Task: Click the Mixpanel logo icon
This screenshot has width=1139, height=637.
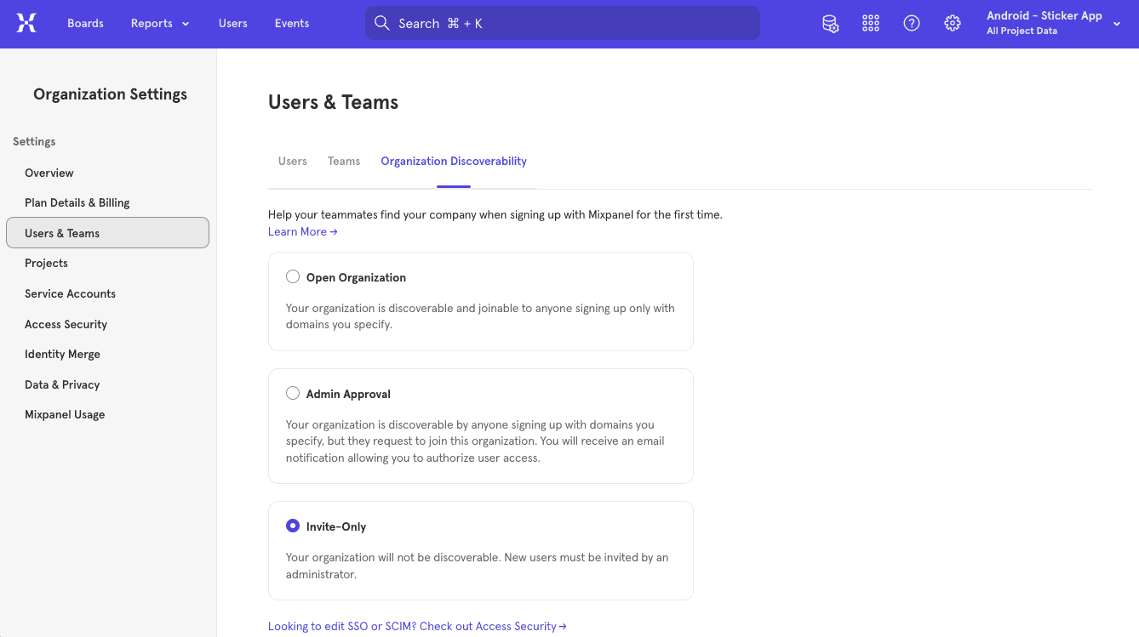Action: point(26,23)
